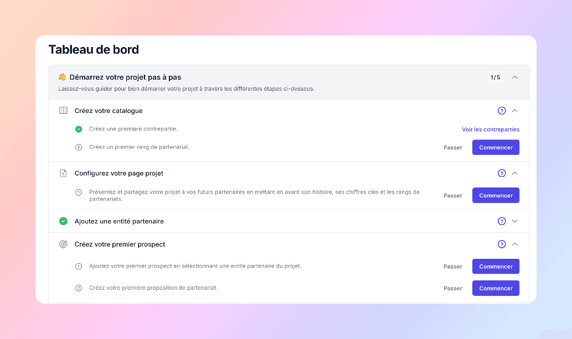
Task: Click help icon for Configurez votre page projet
Action: [x=502, y=173]
